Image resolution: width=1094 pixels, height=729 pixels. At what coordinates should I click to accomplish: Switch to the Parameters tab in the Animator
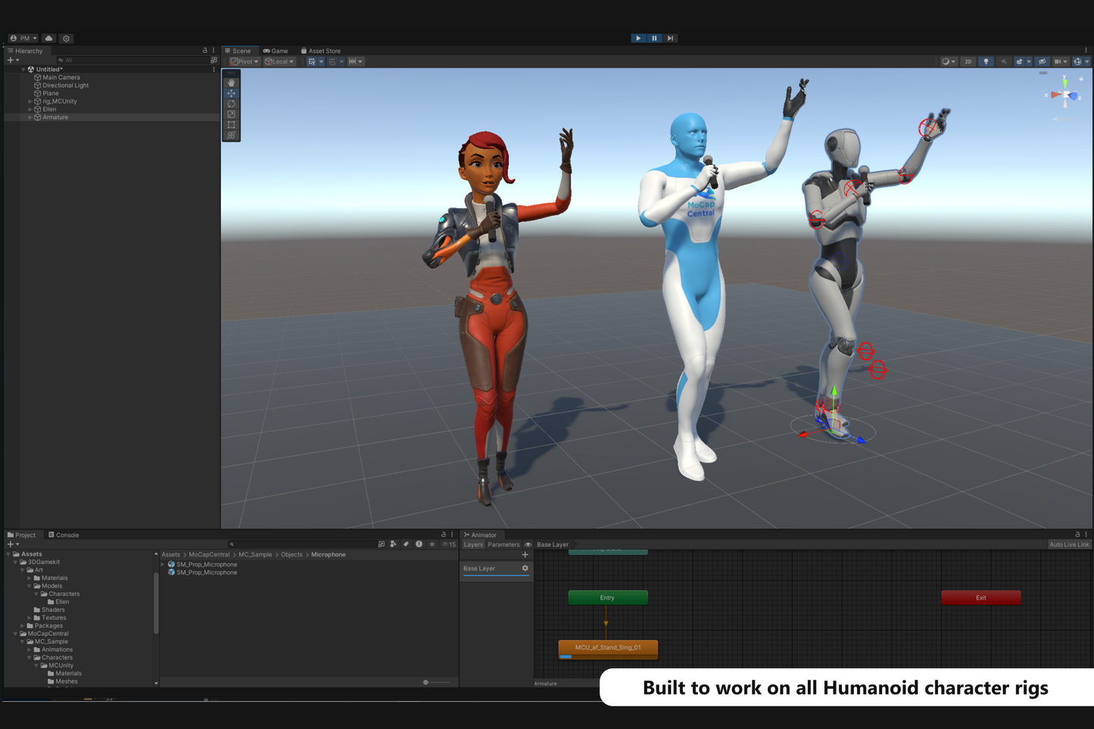503,544
